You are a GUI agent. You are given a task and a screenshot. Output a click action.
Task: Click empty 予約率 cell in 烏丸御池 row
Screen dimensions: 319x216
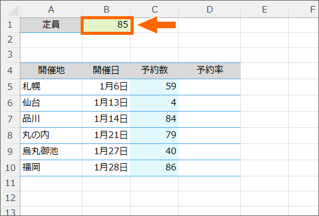209,152
